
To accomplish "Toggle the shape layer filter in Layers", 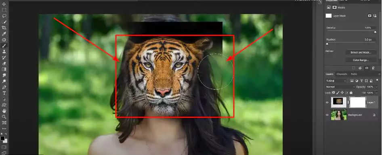I will 366,81.
